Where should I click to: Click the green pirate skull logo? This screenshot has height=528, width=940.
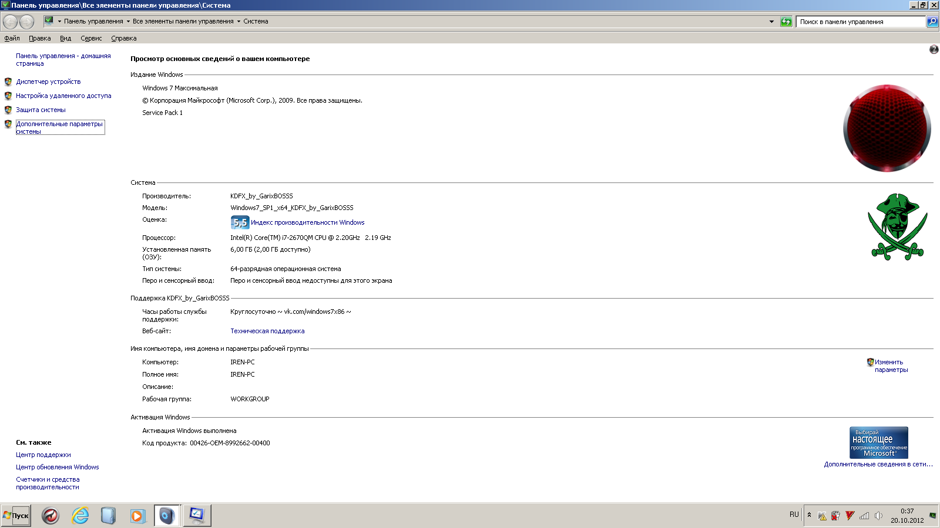[897, 226]
